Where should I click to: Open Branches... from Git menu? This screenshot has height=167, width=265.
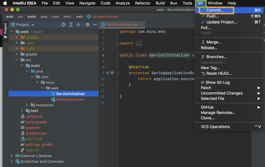[x=229, y=57]
